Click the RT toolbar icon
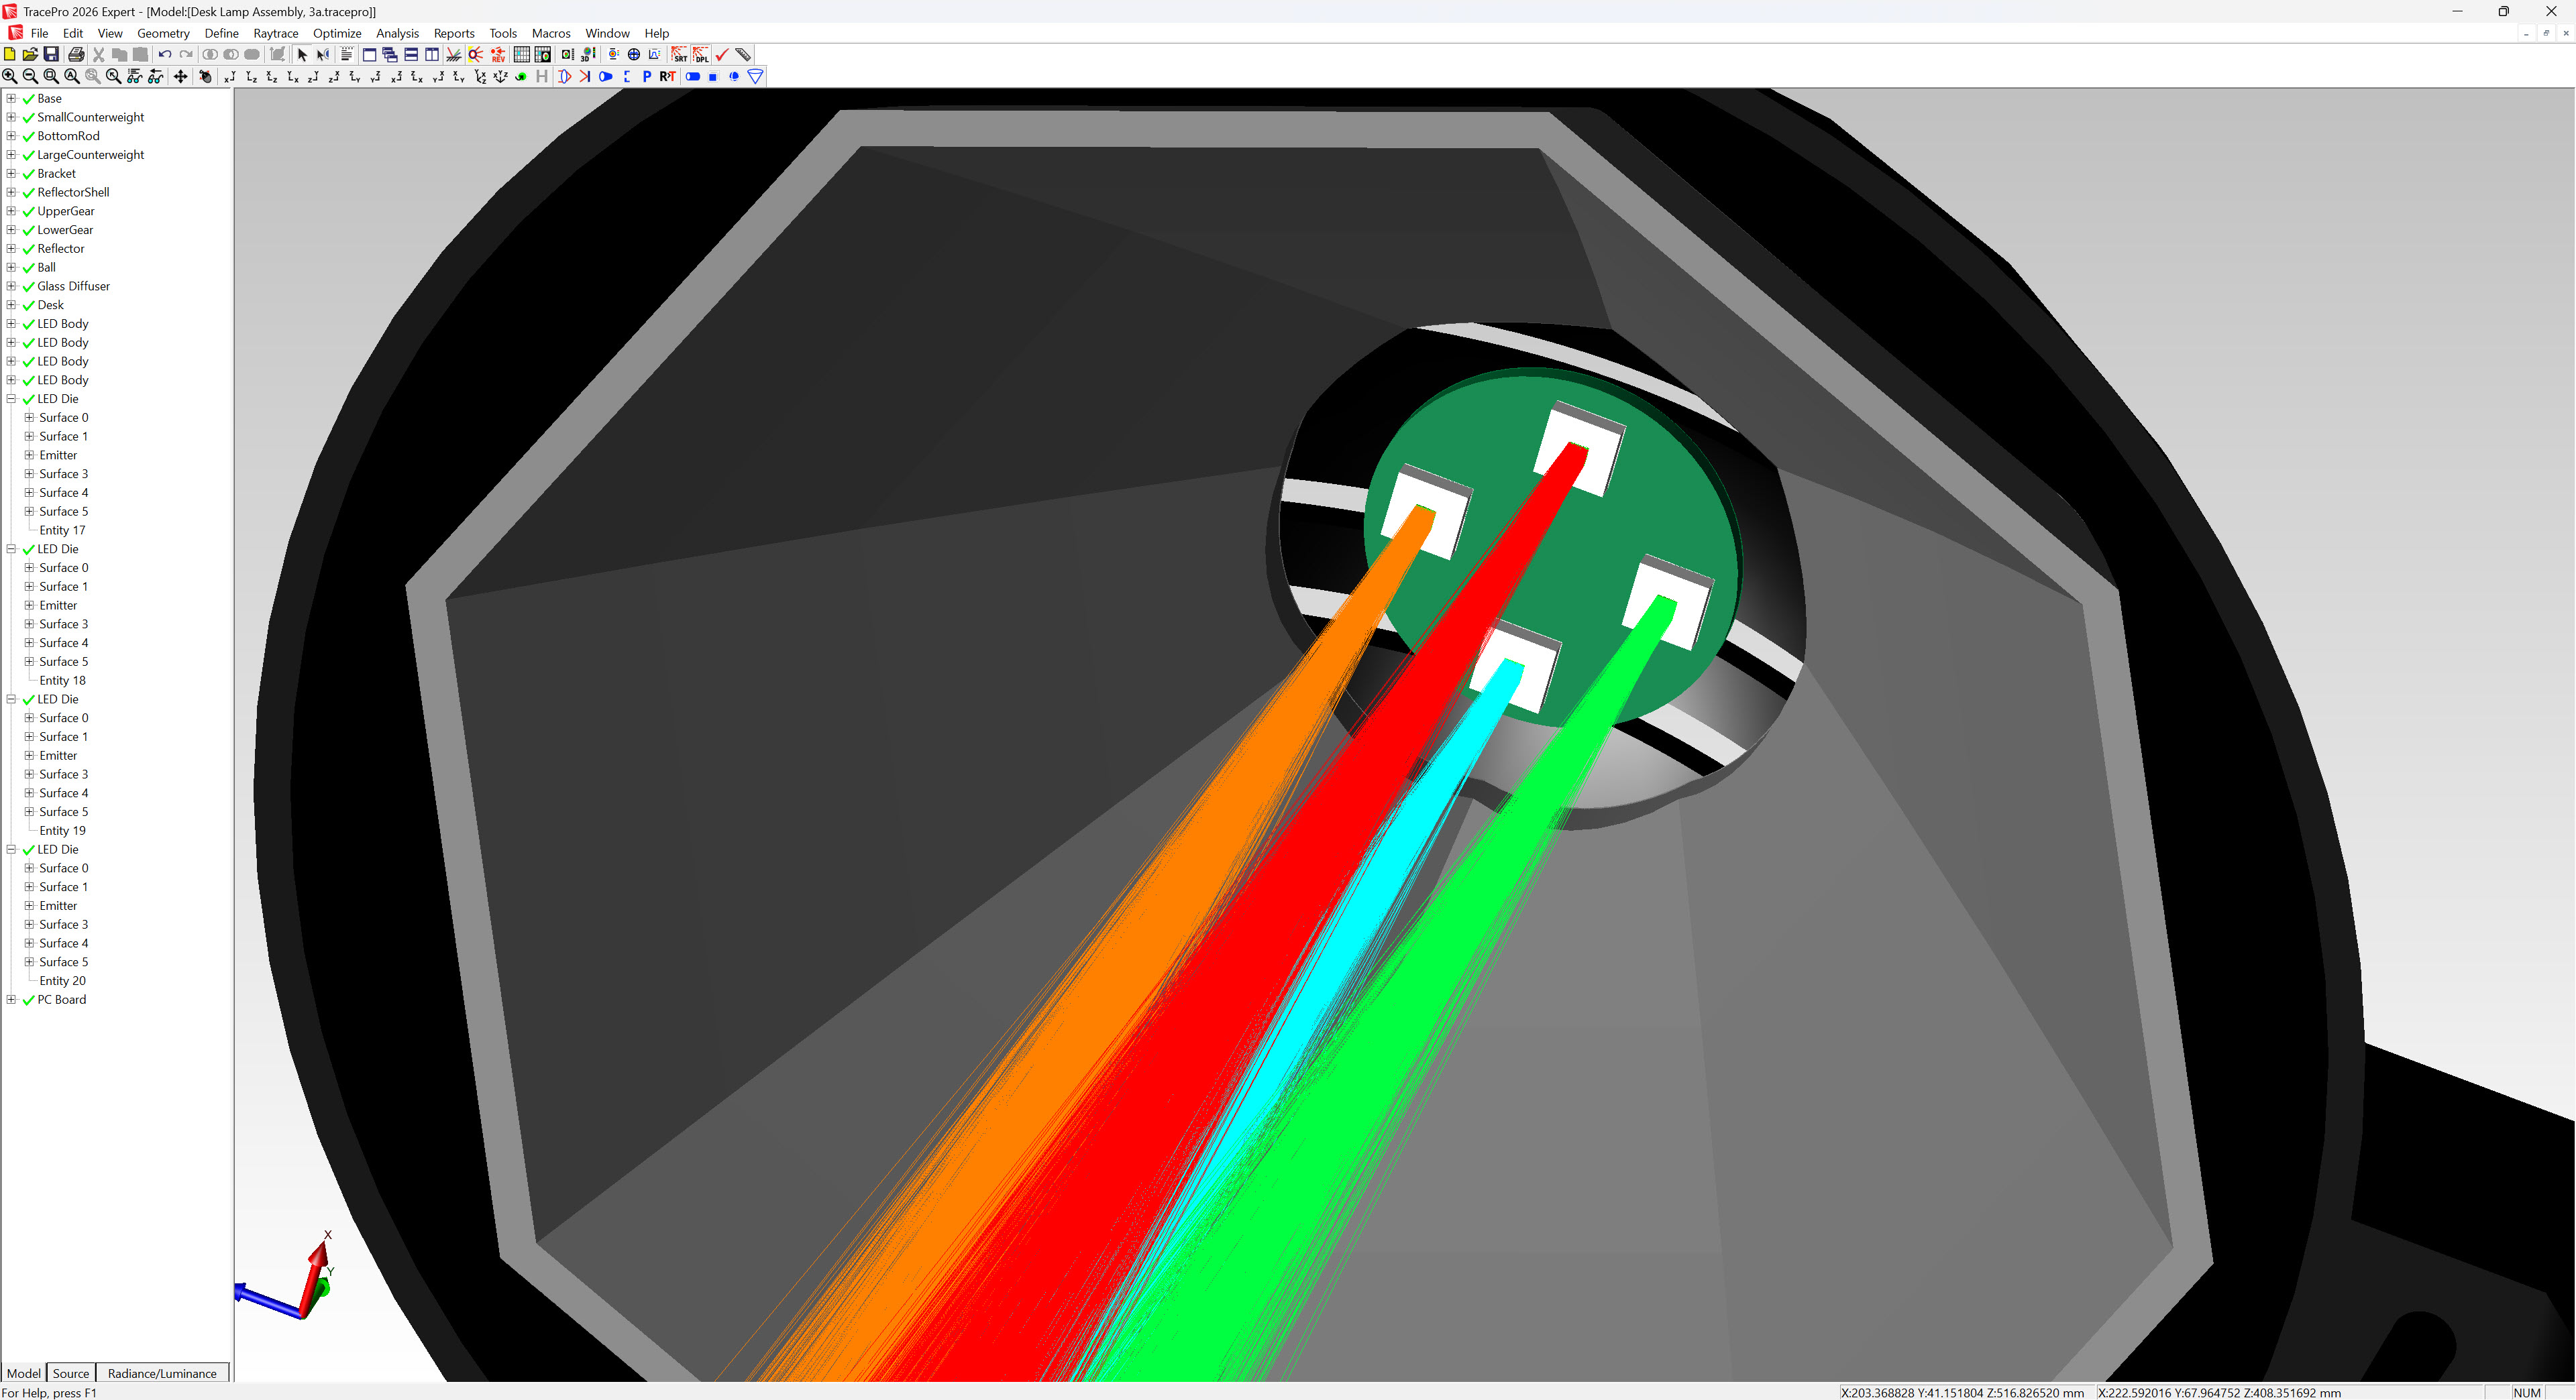The height and width of the screenshot is (1400, 2576). pos(668,76)
